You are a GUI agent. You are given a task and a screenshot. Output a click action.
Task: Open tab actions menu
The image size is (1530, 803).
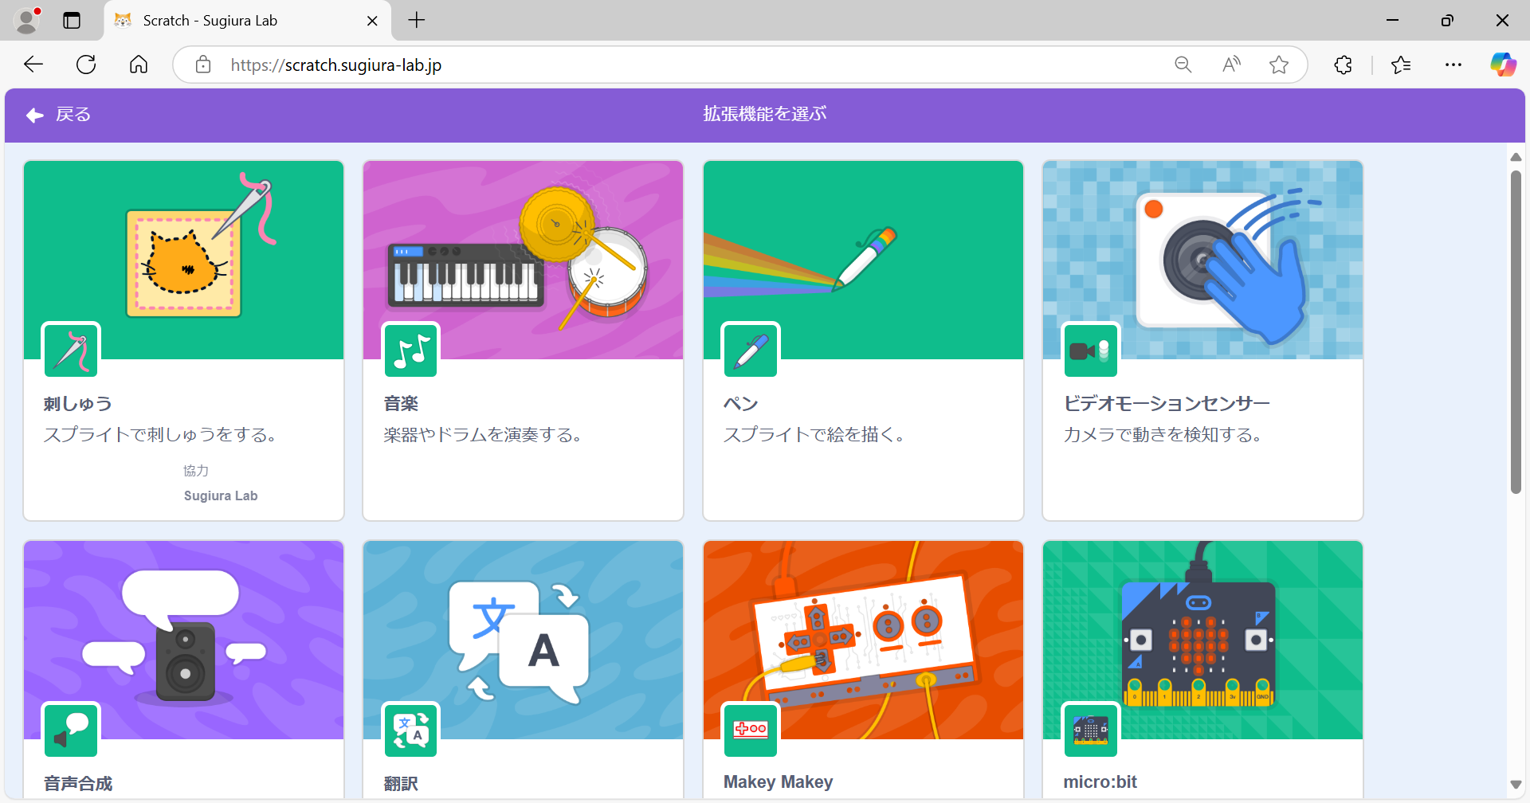72,21
